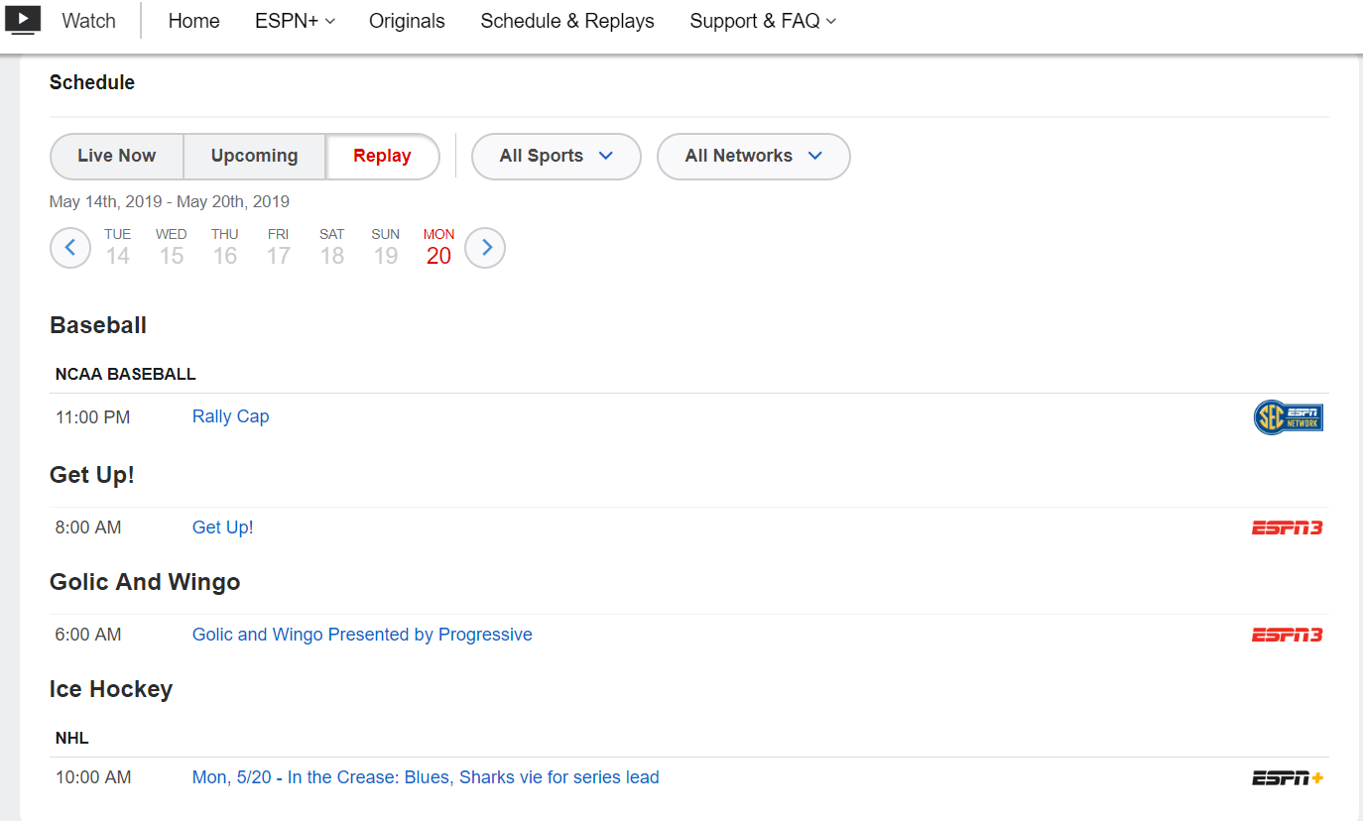Image resolution: width=1363 pixels, height=821 pixels.
Task: Go to the previous week of dates
Action: (x=70, y=248)
